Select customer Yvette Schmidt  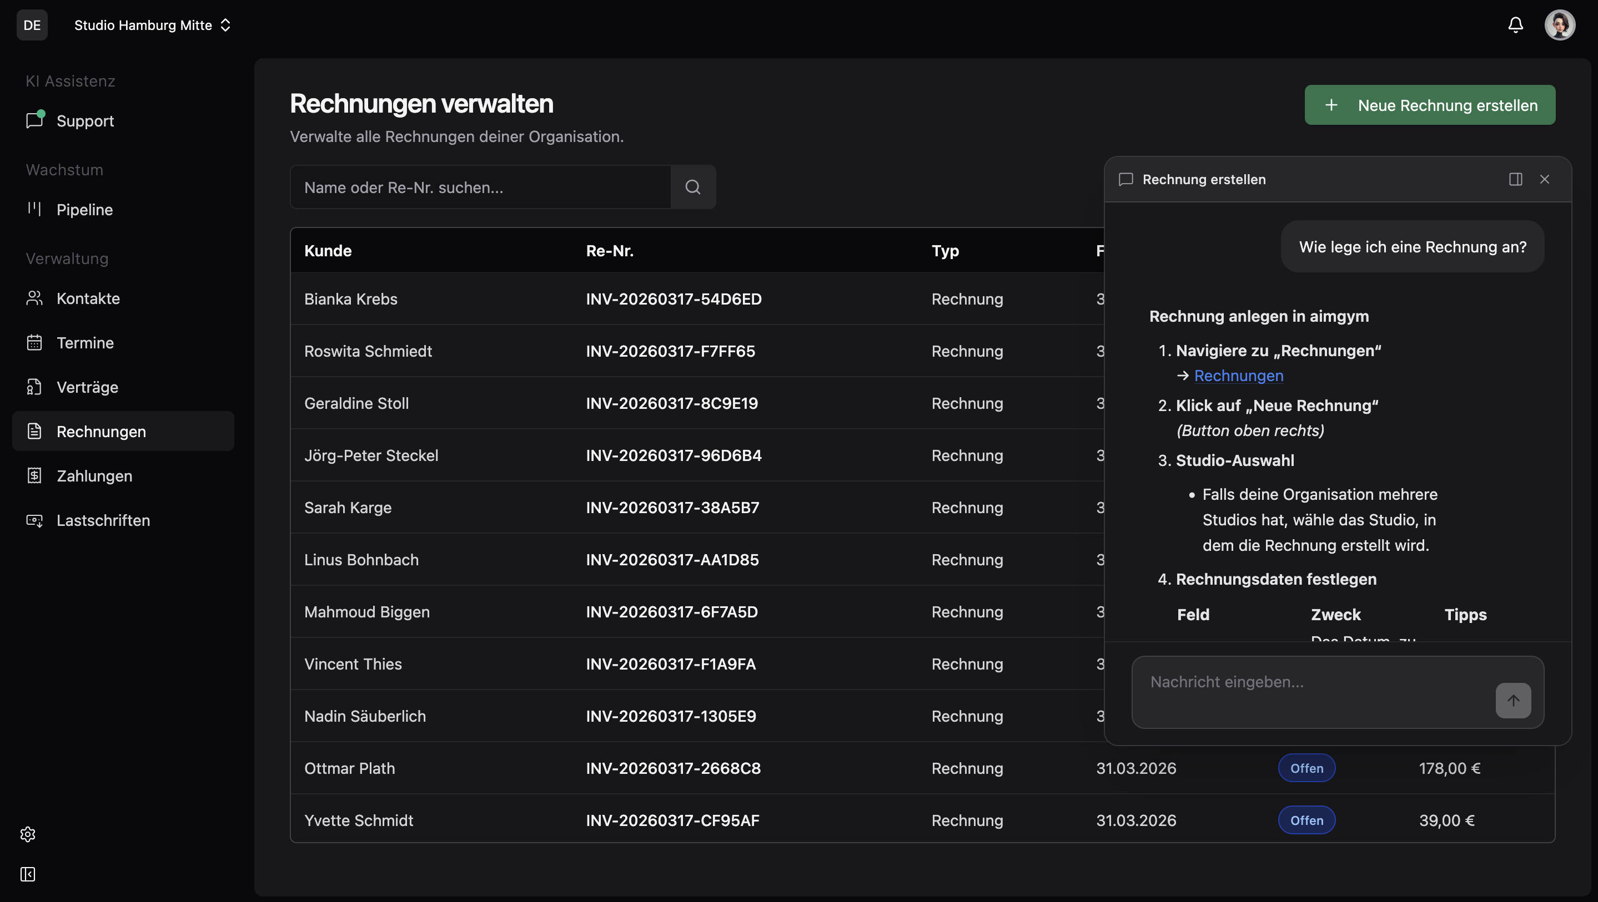pyautogui.click(x=359, y=820)
